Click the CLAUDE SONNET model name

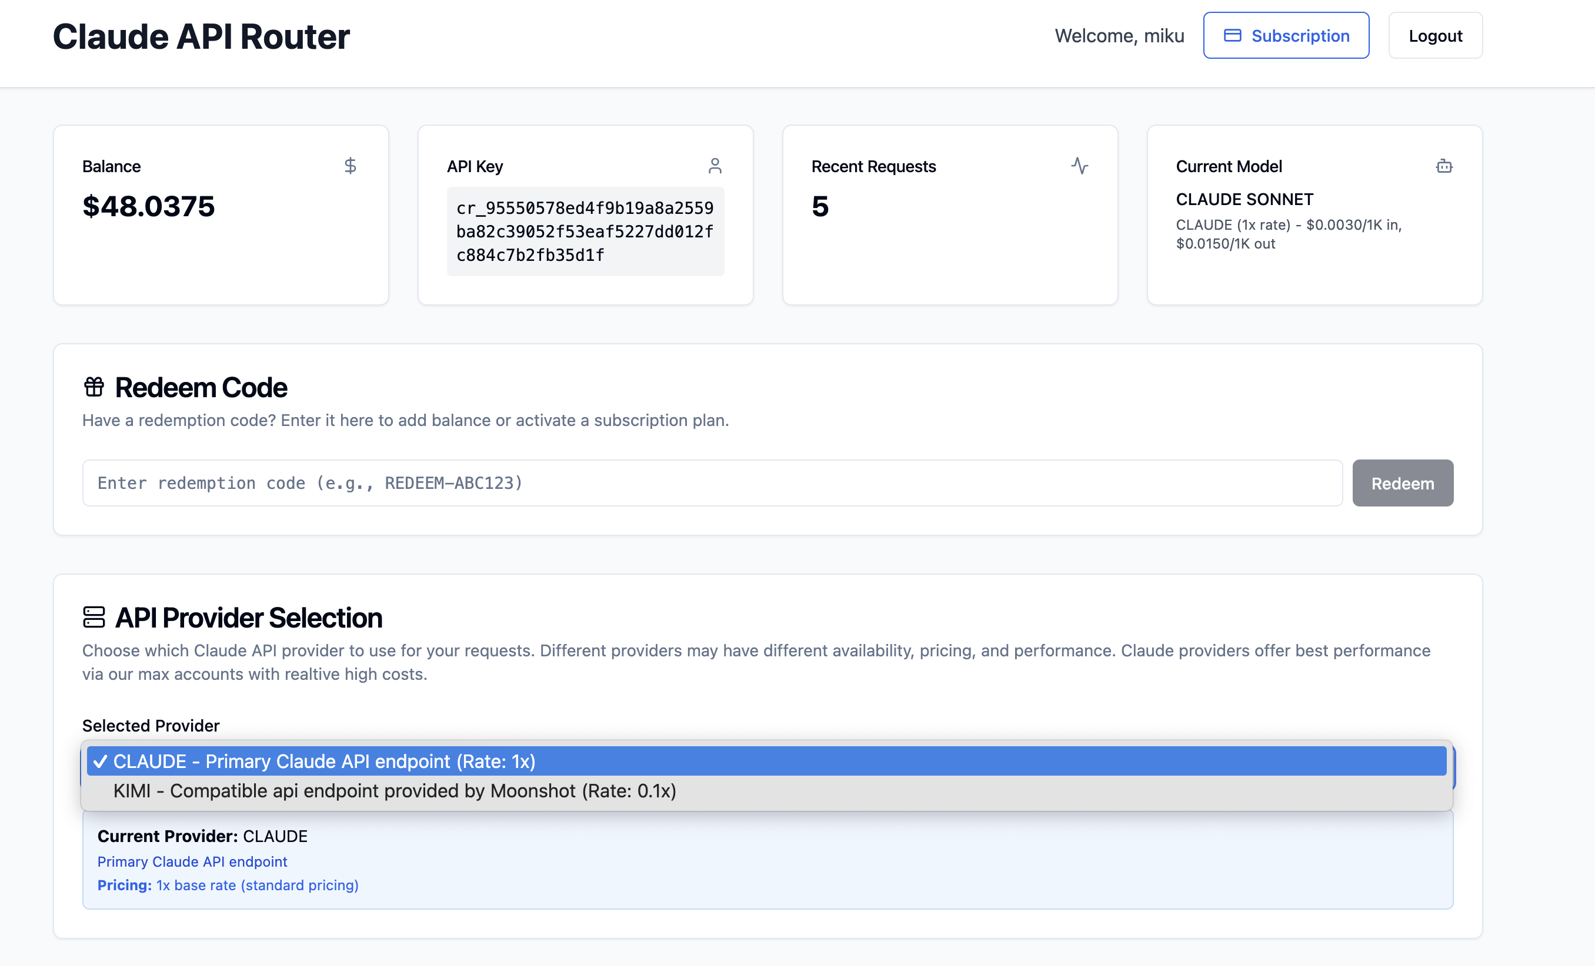click(x=1244, y=199)
